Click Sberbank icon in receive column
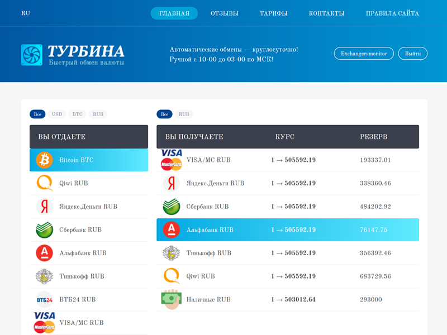447x335 pixels. tap(172, 206)
